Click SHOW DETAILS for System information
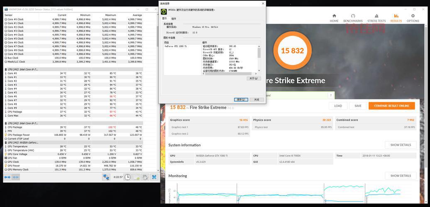The width and height of the screenshot is (430, 207). click(x=401, y=145)
